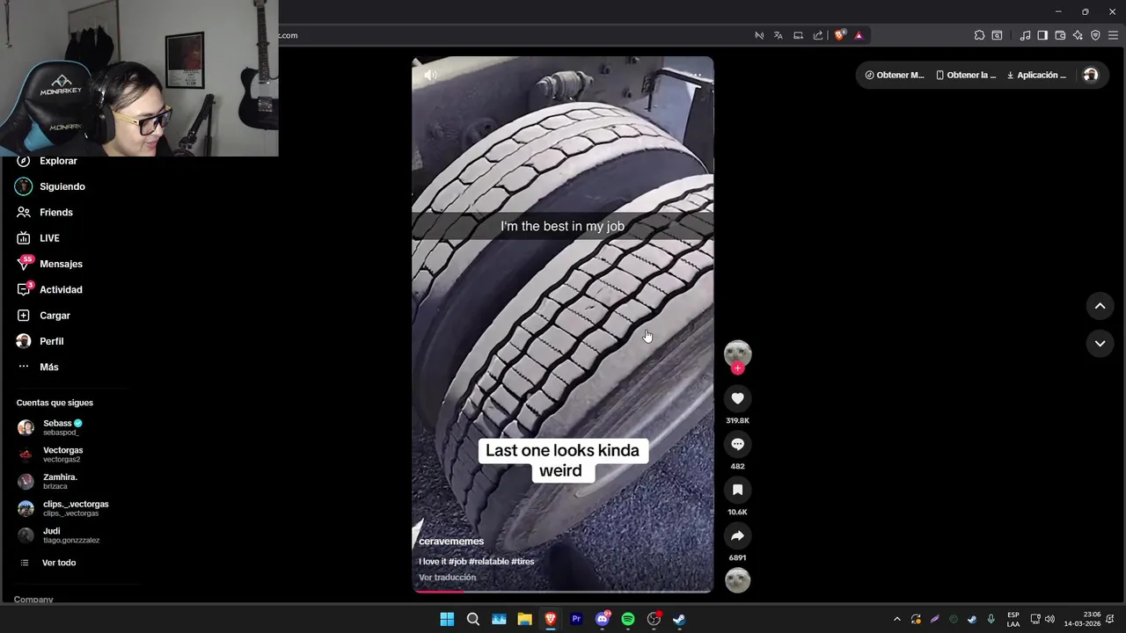1126x633 pixels.
Task: Open the taskbar clock and date
Action: [1082, 619]
